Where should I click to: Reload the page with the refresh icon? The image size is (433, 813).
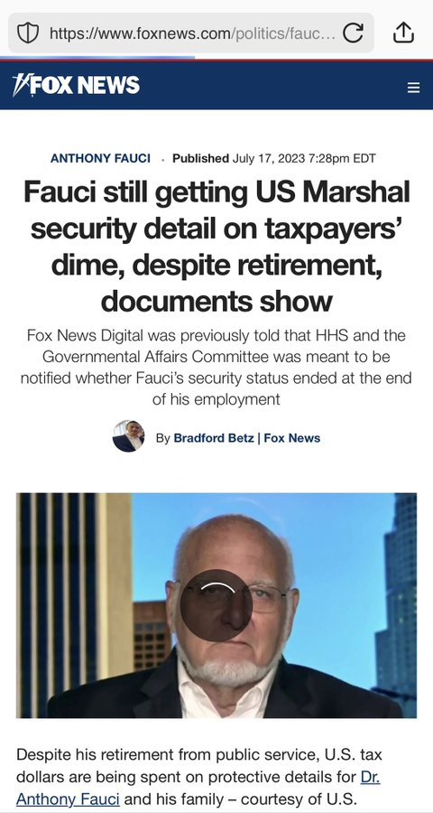[x=354, y=33]
